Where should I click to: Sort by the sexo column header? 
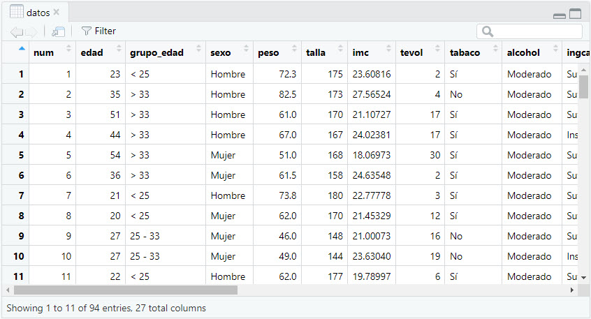[x=223, y=52]
